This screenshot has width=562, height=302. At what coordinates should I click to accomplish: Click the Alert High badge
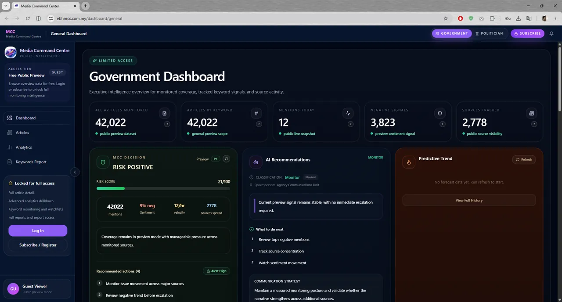(216, 271)
